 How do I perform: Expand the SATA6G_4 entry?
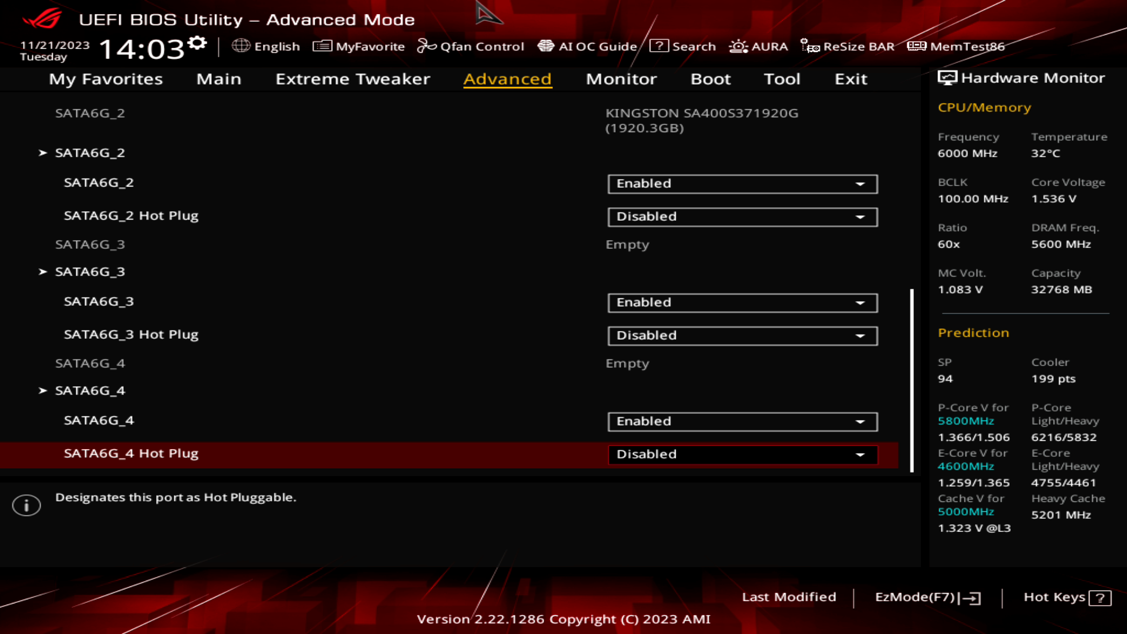click(x=90, y=390)
